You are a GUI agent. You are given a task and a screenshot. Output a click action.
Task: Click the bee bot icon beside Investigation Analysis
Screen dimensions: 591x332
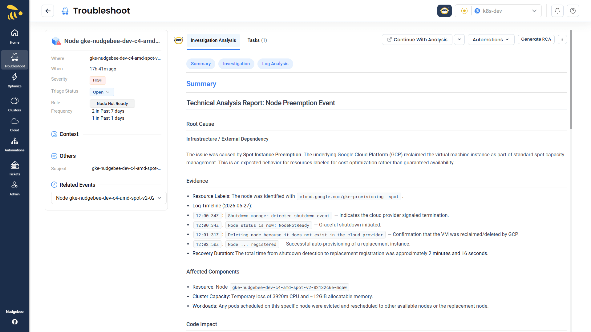click(x=179, y=40)
